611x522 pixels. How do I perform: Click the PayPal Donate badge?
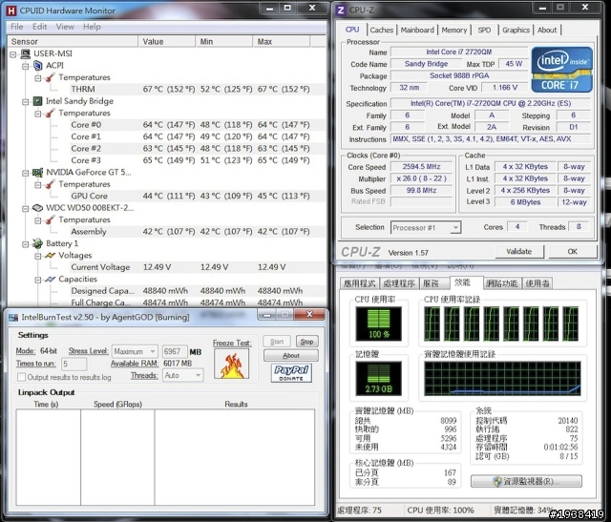291,373
